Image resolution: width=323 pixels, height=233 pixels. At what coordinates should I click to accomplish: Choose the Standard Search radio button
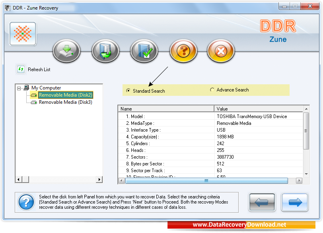click(128, 91)
